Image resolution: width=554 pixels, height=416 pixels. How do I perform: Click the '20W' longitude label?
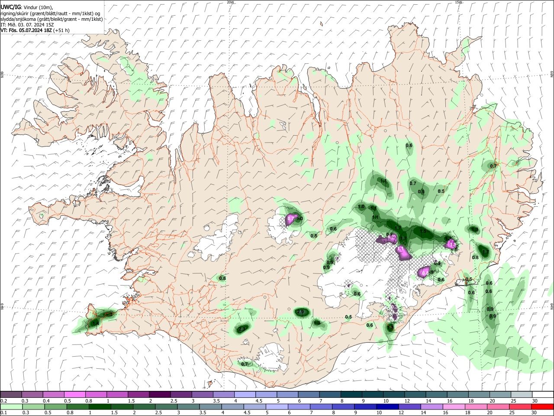pyautogui.click(x=230, y=2)
